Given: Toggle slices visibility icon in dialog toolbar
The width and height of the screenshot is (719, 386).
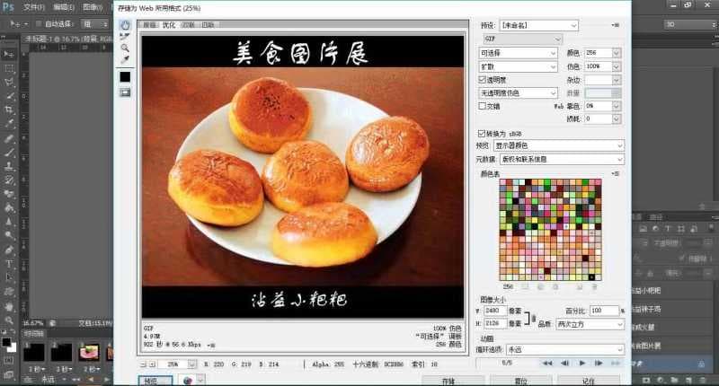Looking at the screenshot, I should pos(125,92).
